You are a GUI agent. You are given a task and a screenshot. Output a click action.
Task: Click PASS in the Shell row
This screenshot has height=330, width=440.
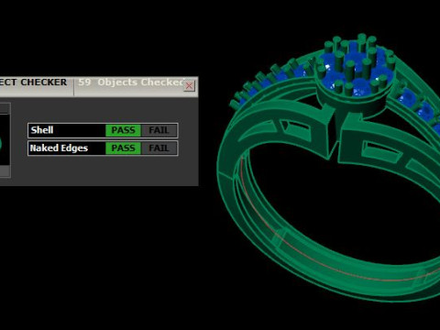pos(123,130)
